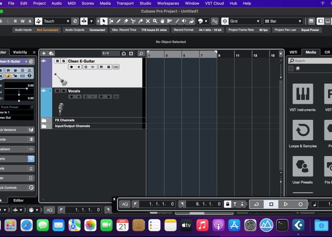This screenshot has height=237, width=332.
Task: Solo the Vocals track
Action: tap(63, 91)
